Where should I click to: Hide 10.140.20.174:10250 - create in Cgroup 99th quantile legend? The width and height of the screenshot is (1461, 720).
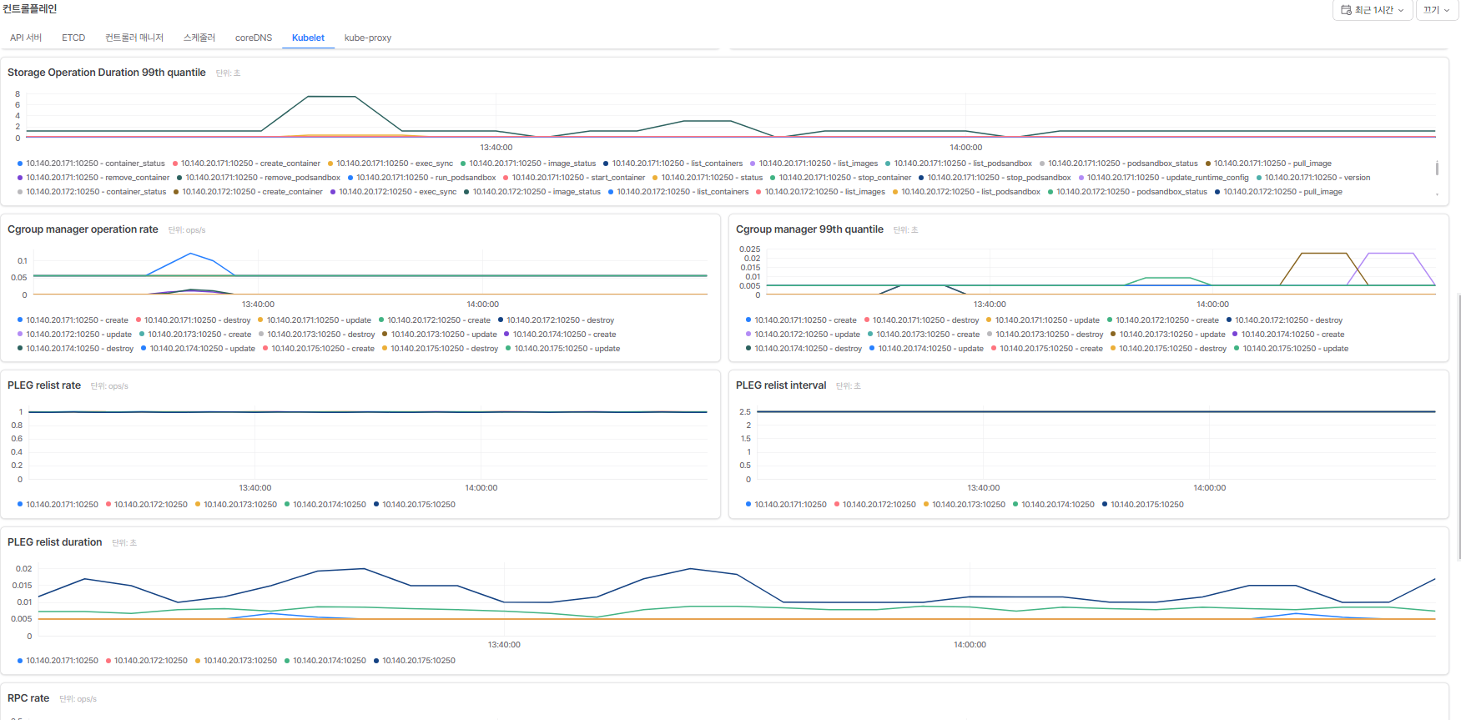click(1289, 335)
